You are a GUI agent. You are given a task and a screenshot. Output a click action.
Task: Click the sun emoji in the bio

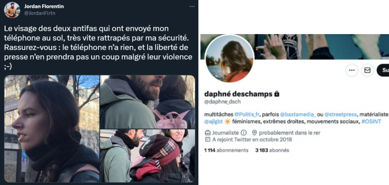coord(227,122)
